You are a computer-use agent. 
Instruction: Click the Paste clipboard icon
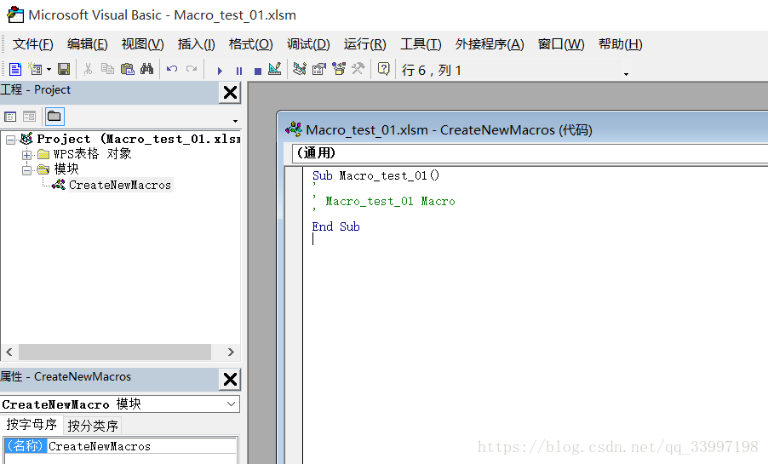(128, 69)
